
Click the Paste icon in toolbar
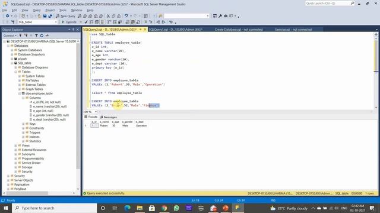click(x=119, y=16)
